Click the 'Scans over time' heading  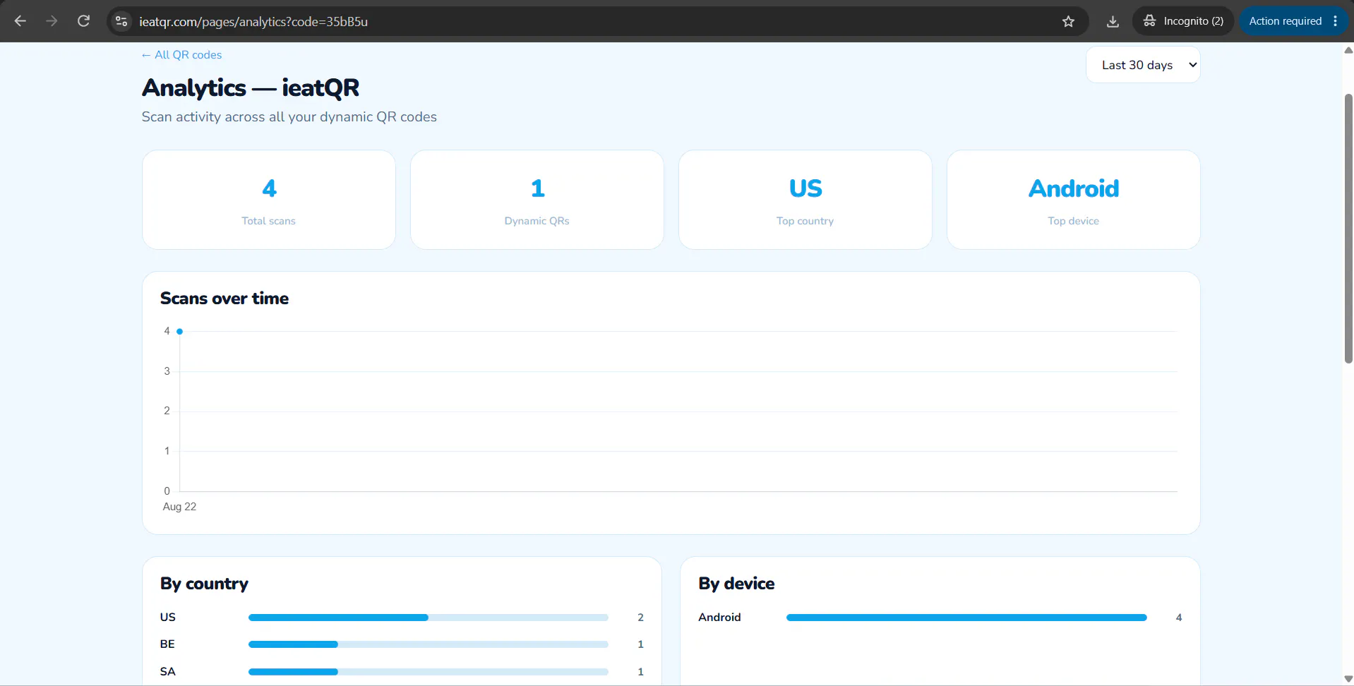pos(224,299)
